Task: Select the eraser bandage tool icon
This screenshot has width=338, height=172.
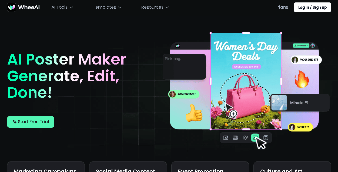Action: [245, 138]
